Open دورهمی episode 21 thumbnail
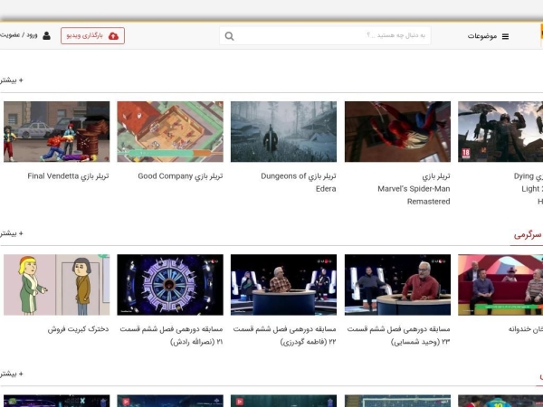This screenshot has width=543, height=407. [x=170, y=285]
